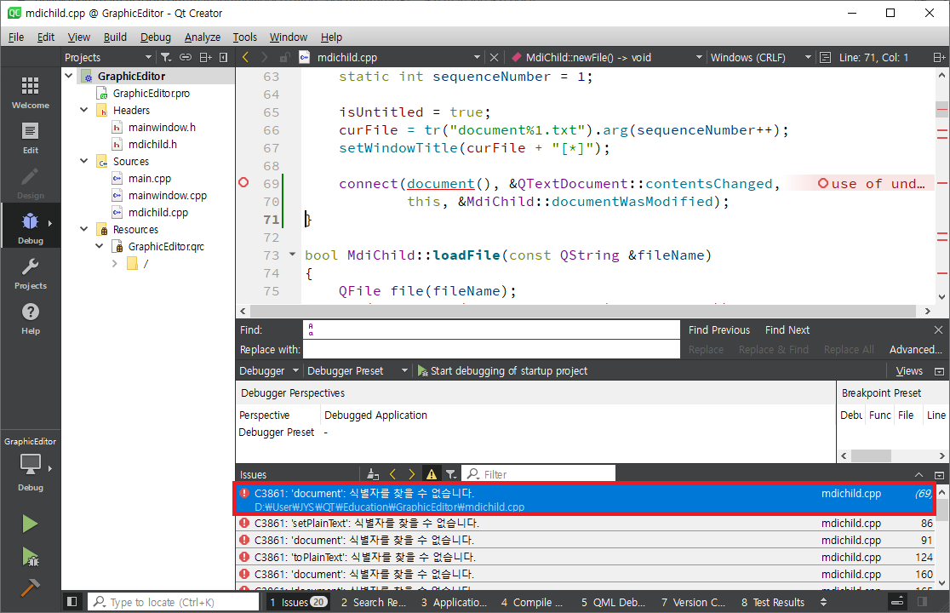Open the Tools menu
The image size is (950, 613).
tap(245, 37)
